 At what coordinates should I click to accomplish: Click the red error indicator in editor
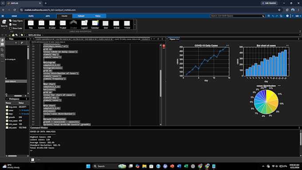164,46
